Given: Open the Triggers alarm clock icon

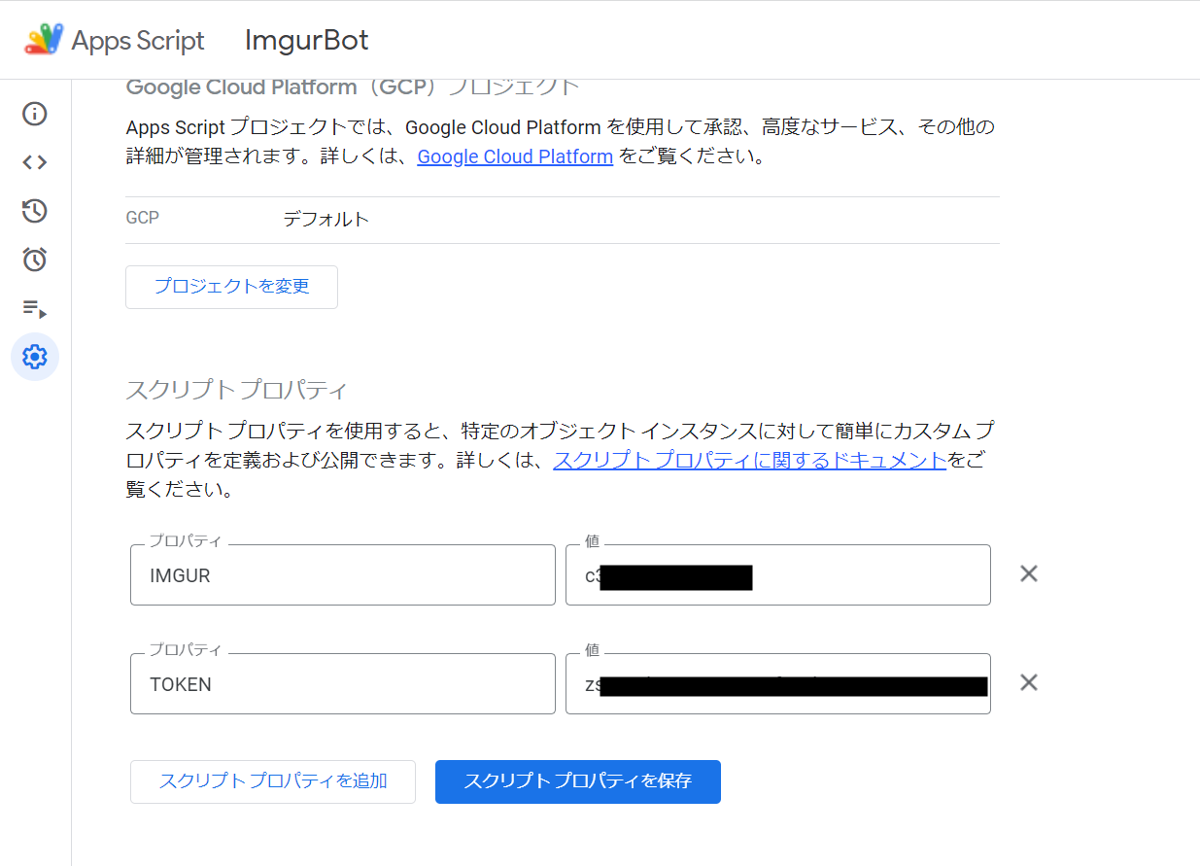Looking at the screenshot, I should (35, 260).
